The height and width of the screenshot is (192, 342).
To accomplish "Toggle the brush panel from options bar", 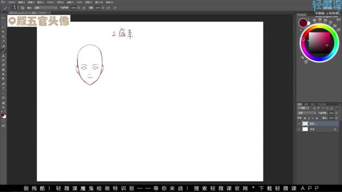I will click(x=23, y=8).
